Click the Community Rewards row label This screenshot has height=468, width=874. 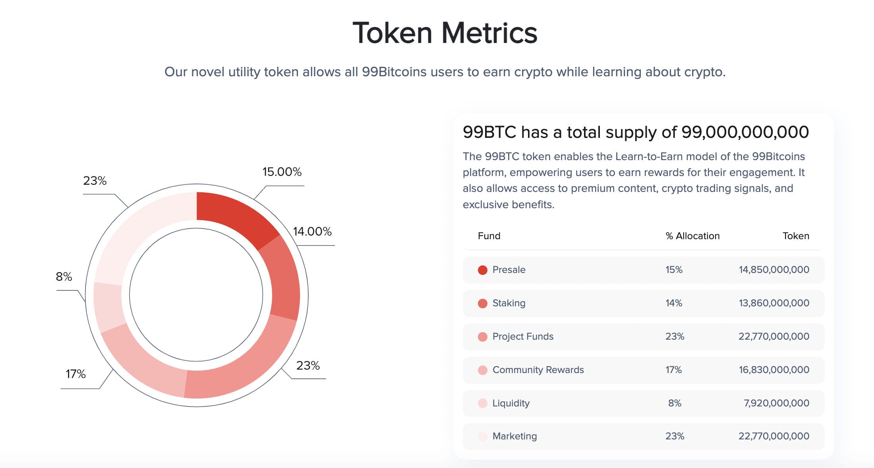tap(538, 370)
